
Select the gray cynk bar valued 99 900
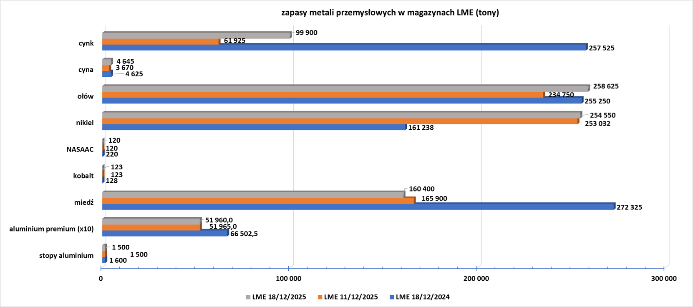(196, 36)
